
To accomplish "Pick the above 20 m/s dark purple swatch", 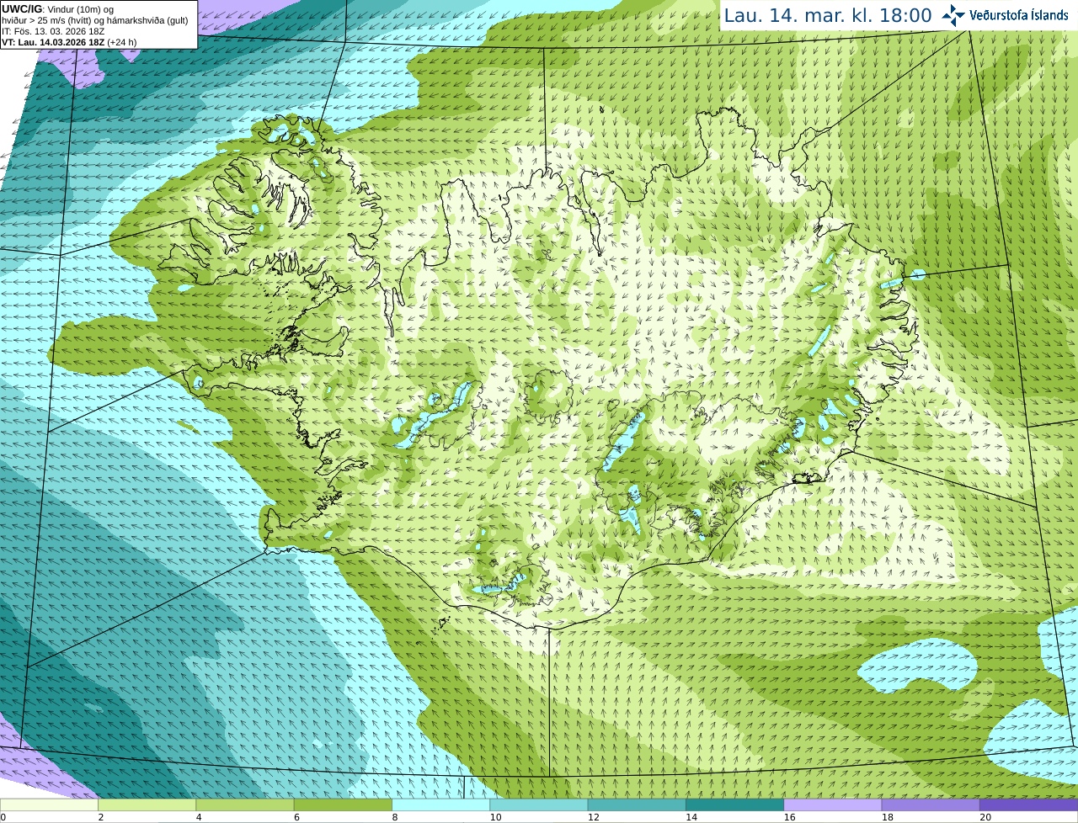I will tap(1028, 804).
